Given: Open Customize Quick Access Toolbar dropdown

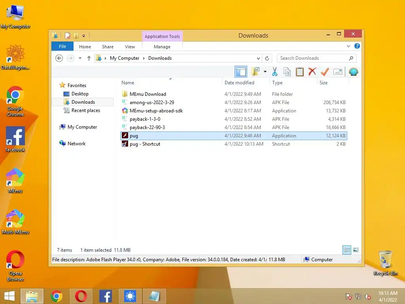Looking at the screenshot, I should coord(84,36).
